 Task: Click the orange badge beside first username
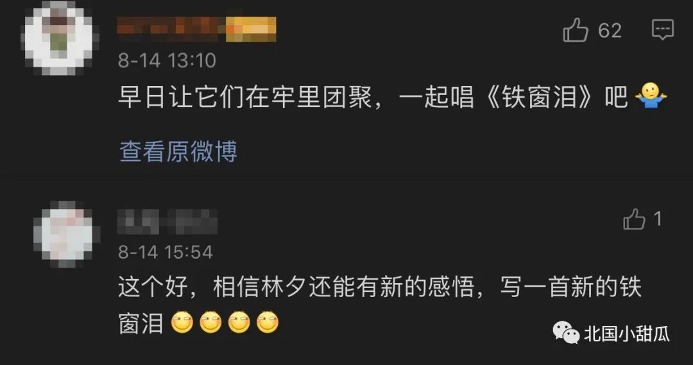251,30
